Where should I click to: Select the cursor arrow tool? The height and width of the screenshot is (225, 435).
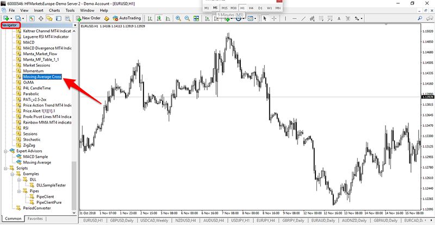click(265, 18)
